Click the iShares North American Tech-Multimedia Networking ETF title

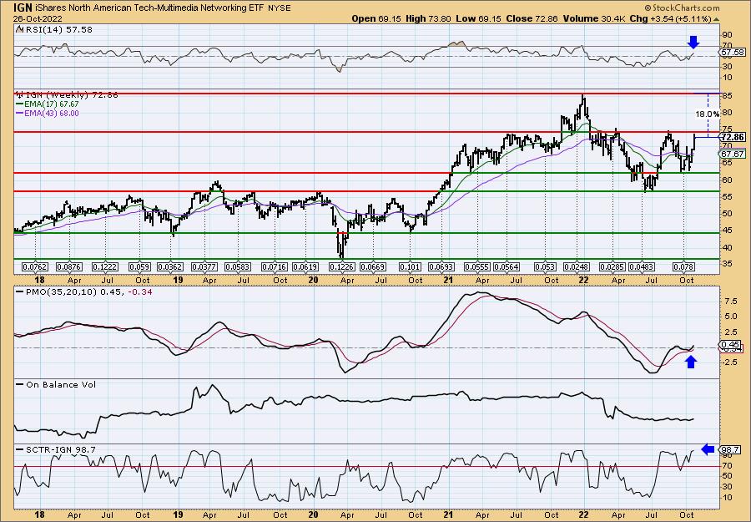tap(149, 8)
